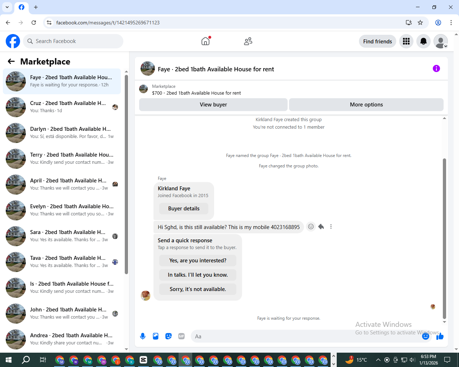Open Terry conversation in list
The image size is (459, 367).
coord(62,159)
